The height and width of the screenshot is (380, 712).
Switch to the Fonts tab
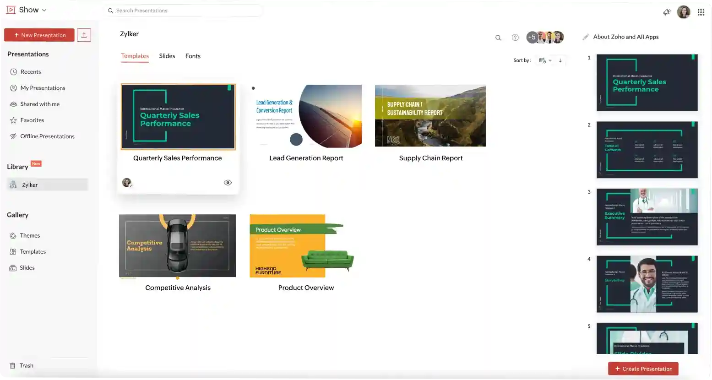coord(193,56)
